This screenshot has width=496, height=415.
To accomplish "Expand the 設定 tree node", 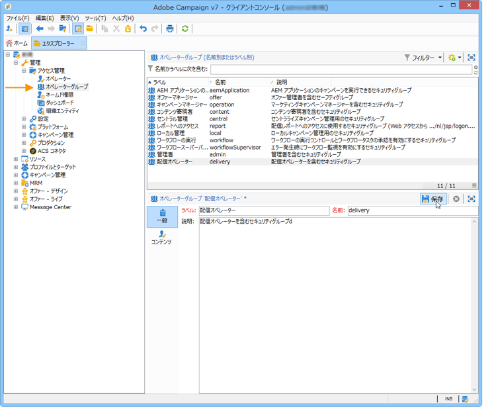I will [24, 118].
